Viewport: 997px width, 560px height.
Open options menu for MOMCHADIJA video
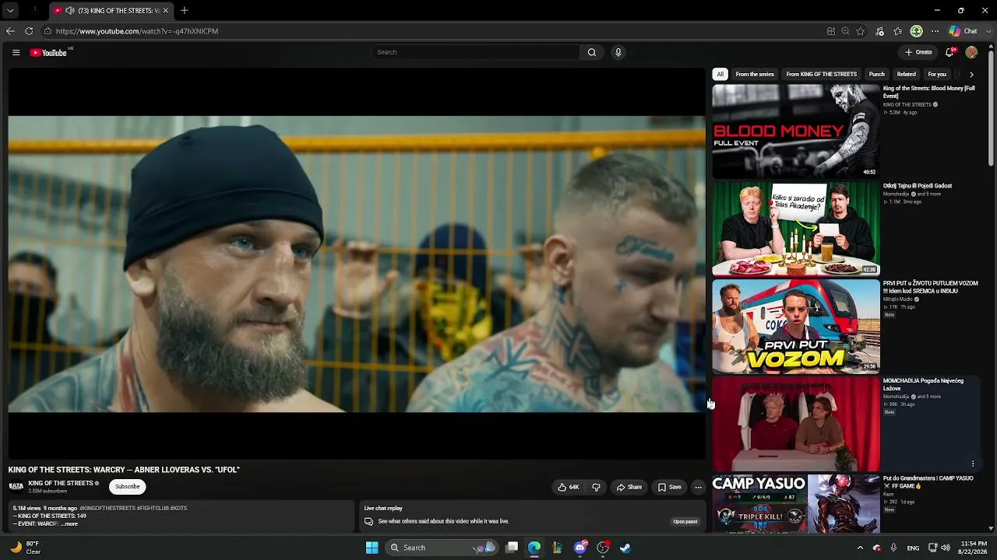click(973, 464)
